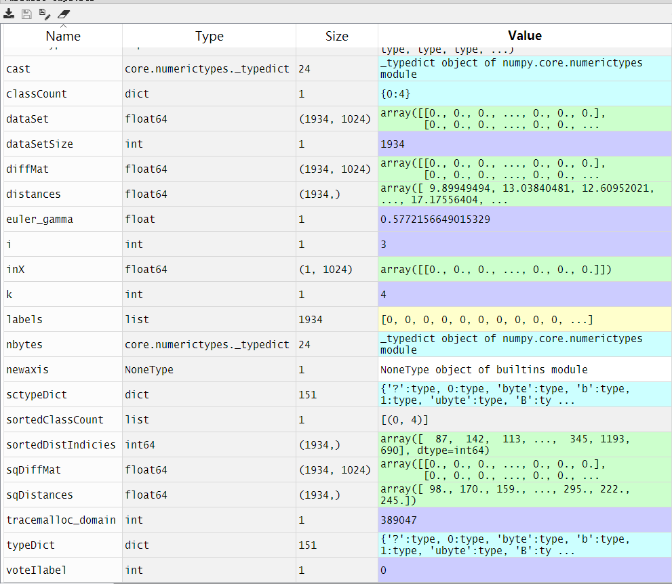Image resolution: width=672 pixels, height=584 pixels.
Task: Select the sortedDistIndicies variable name
Action: pyautogui.click(x=61, y=445)
